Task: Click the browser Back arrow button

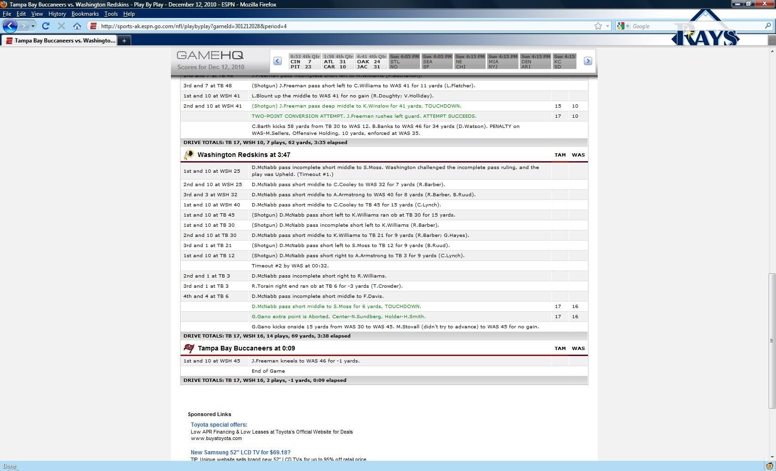Action: [10, 26]
